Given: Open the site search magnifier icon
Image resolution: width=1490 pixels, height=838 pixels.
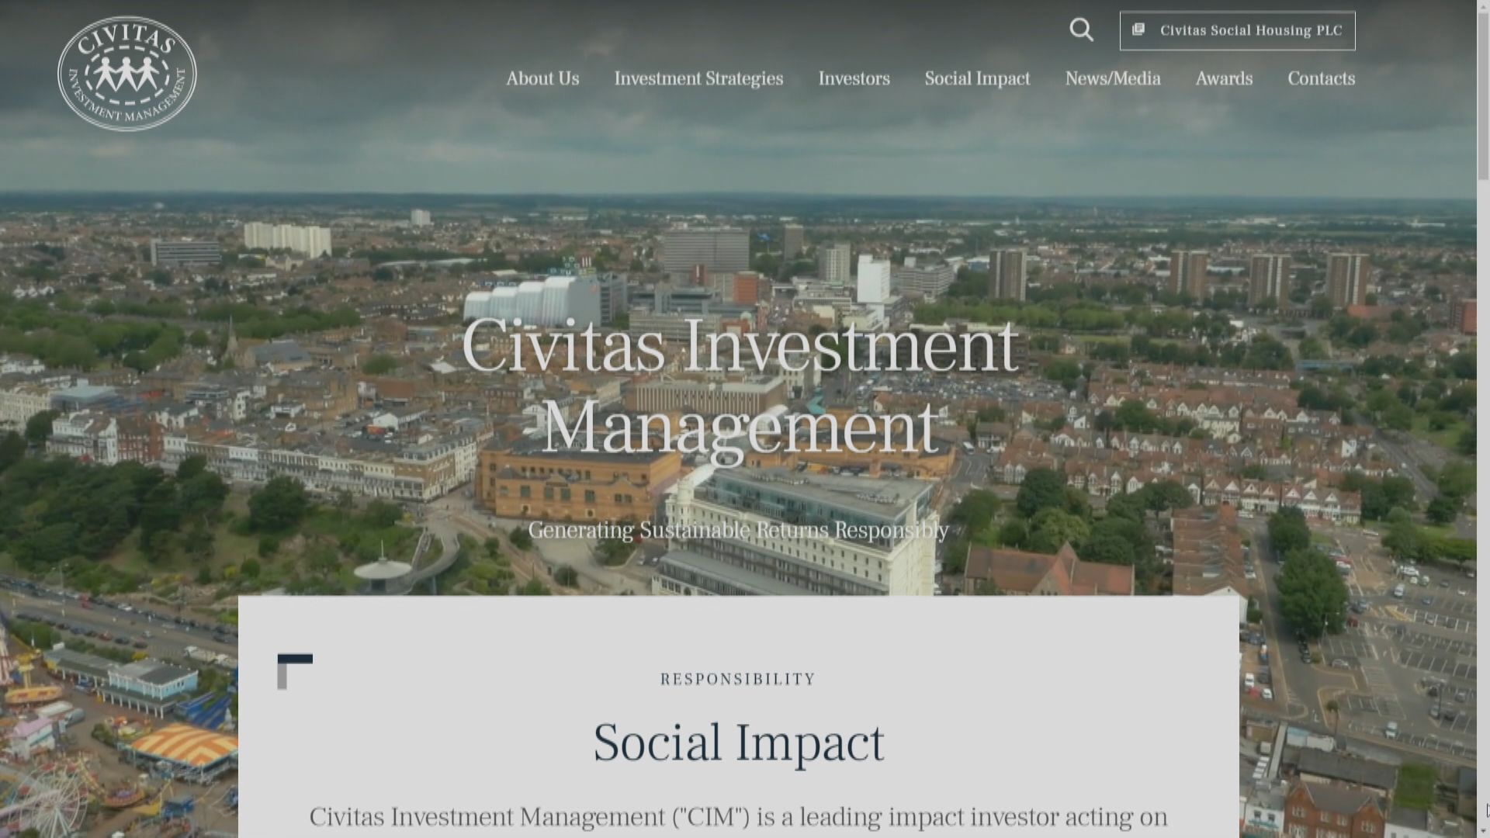Looking at the screenshot, I should pyautogui.click(x=1081, y=30).
